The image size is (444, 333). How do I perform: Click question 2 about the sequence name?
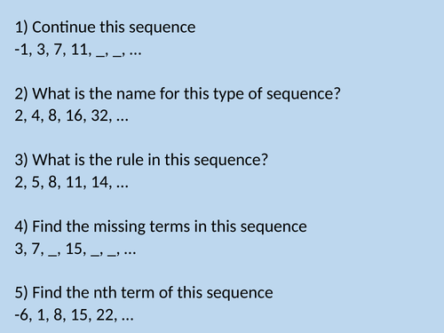click(178, 94)
